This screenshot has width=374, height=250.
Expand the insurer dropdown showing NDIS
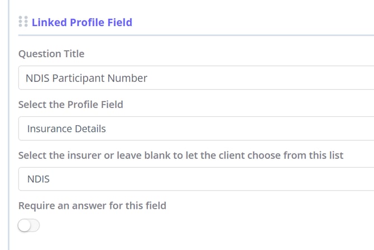pos(223,179)
